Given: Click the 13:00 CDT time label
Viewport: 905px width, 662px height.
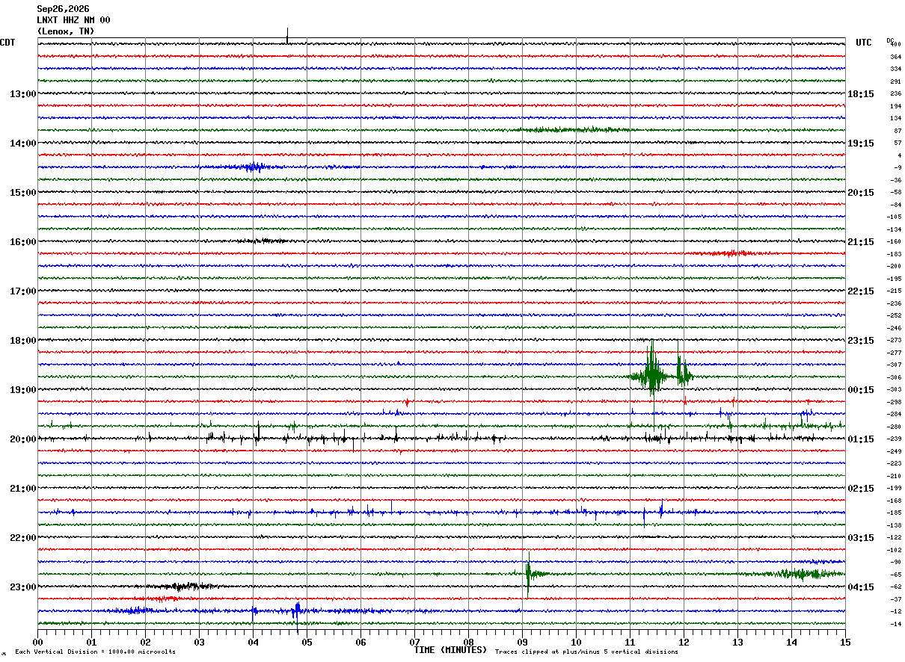Looking at the screenshot, I should 22,94.
